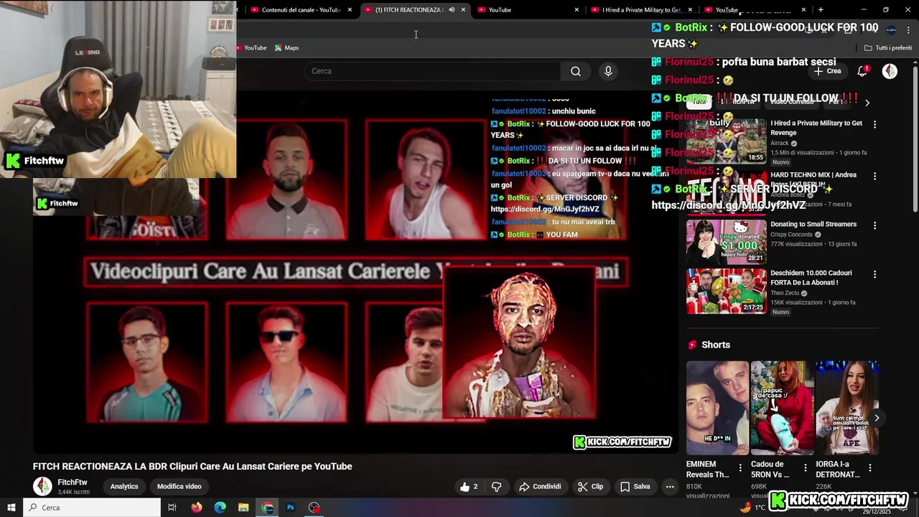Click the taskbar Cerca search box

point(92,508)
